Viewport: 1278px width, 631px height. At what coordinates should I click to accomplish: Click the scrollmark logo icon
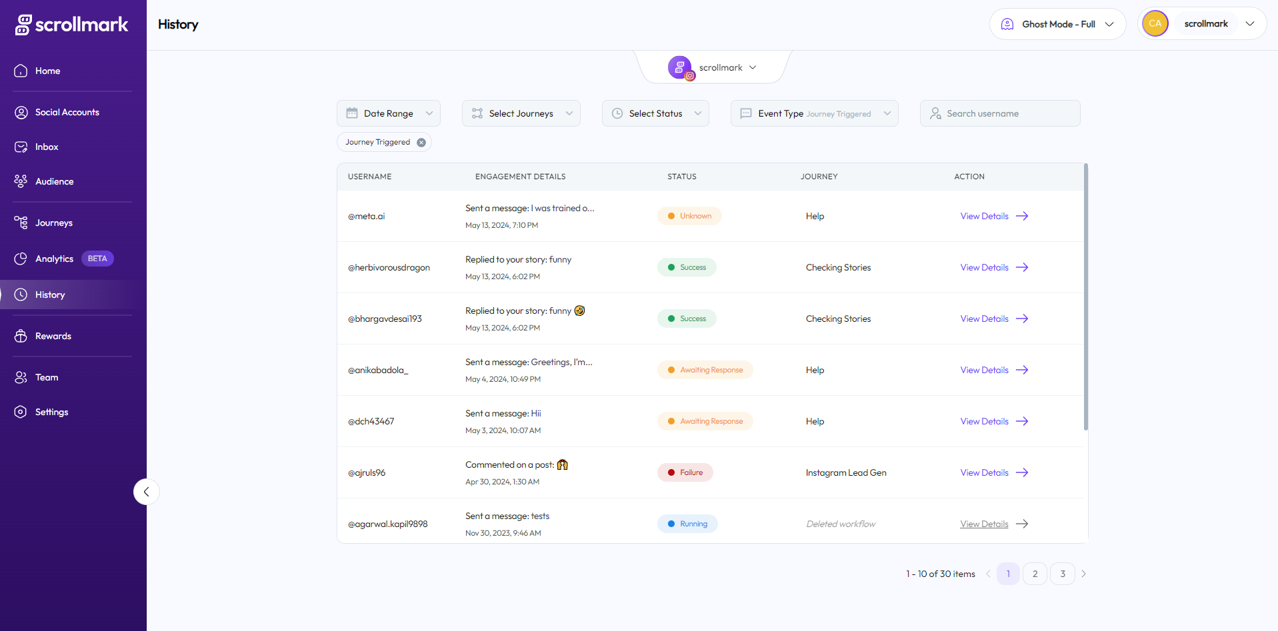pyautogui.click(x=23, y=25)
